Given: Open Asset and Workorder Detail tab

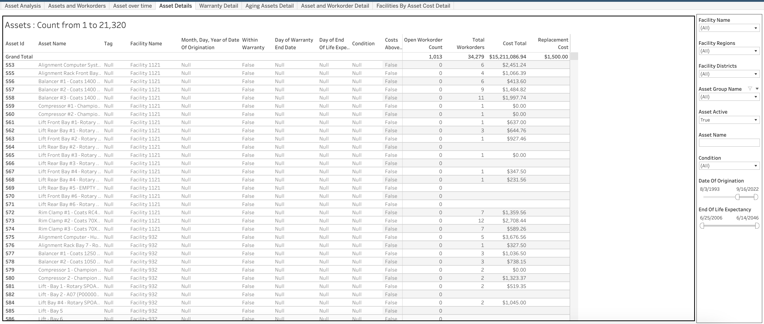Looking at the screenshot, I should point(335,6).
